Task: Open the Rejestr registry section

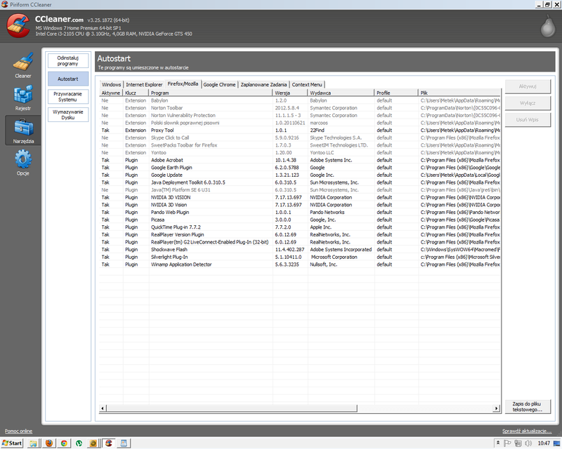Action: click(23, 97)
